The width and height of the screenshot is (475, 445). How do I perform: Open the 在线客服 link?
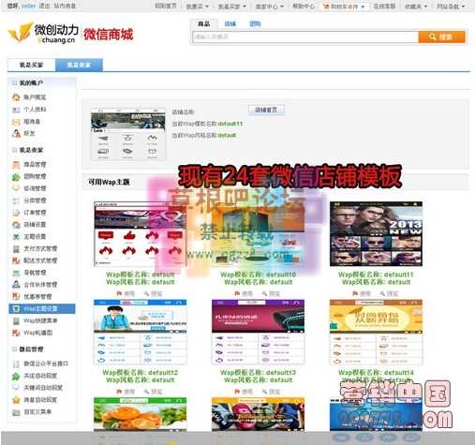[385, 6]
